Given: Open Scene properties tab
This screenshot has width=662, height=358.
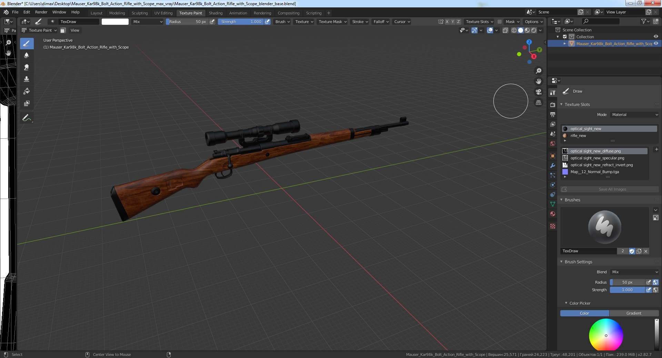Looking at the screenshot, I should (553, 134).
